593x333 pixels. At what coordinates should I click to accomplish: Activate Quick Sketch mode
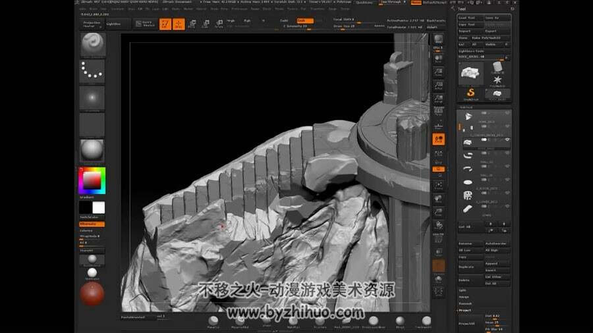(x=145, y=24)
